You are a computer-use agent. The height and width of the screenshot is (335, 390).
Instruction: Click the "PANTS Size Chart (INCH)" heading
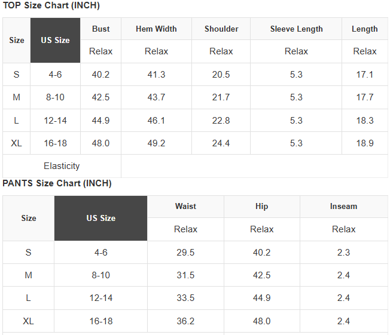click(57, 183)
